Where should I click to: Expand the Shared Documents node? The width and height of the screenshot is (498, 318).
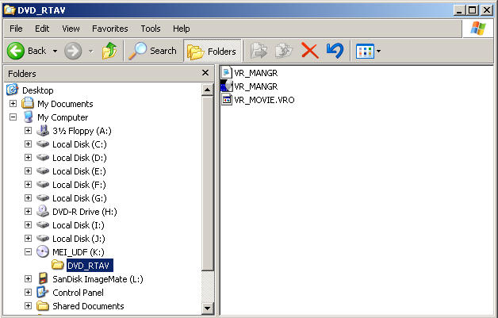point(29,305)
